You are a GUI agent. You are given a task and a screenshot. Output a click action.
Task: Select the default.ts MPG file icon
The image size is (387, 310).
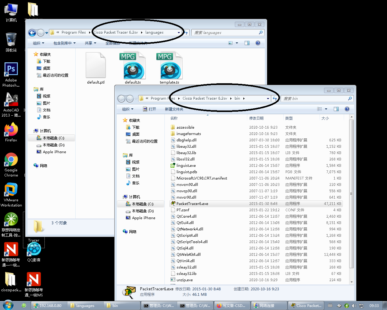133,68
